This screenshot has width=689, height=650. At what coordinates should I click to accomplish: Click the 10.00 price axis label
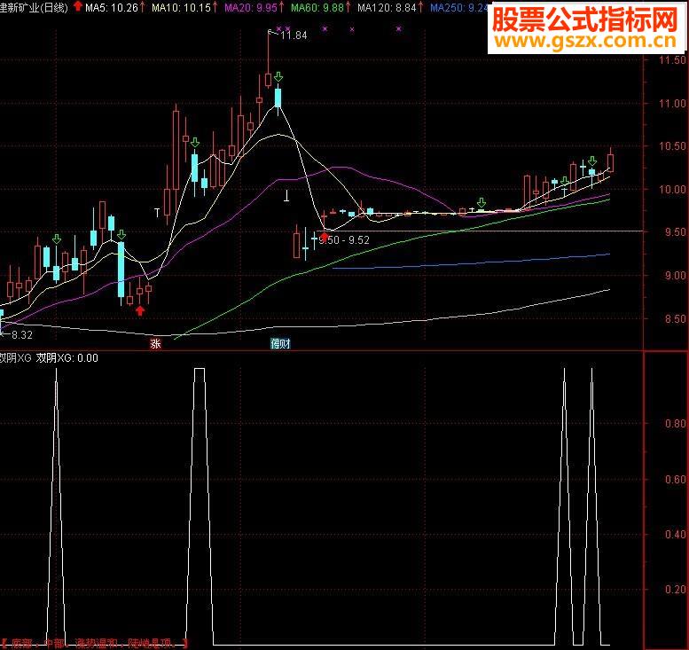click(x=672, y=190)
